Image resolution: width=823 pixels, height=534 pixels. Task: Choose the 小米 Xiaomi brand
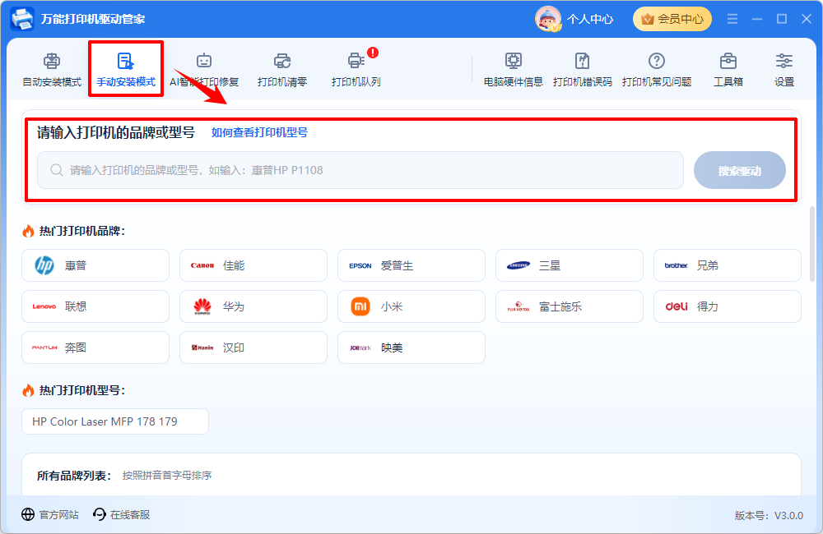411,306
